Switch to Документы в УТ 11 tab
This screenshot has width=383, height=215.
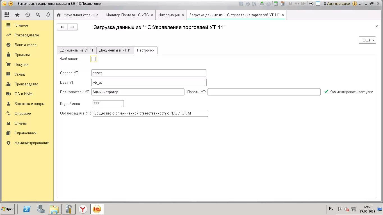(115, 50)
